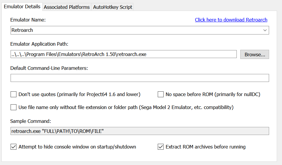Click the Emulator Application Path field
This screenshot has height=165, width=282.
pos(124,54)
